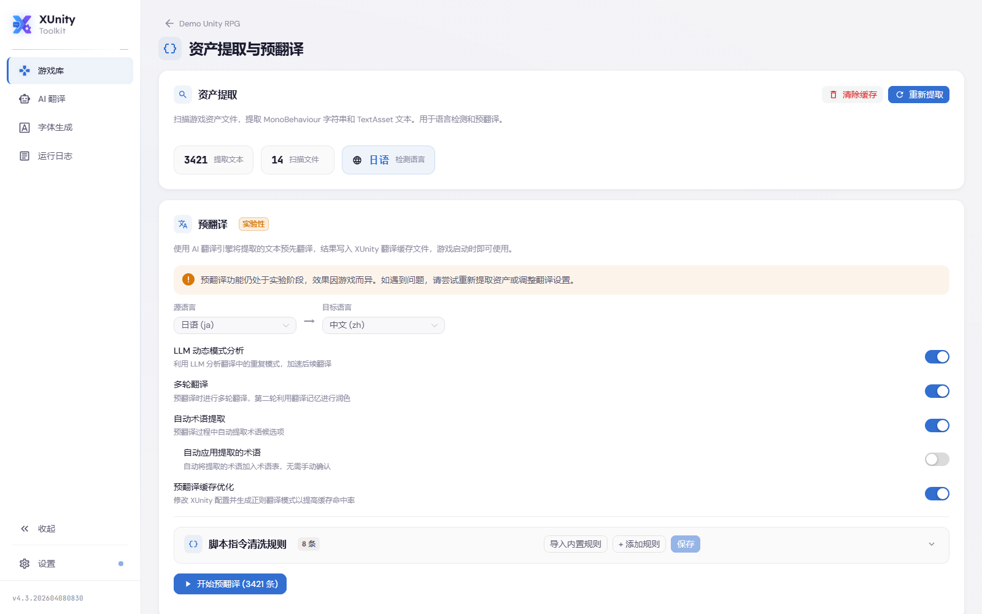Click the chevron of the 日语 (ja) dropdown

tap(286, 325)
